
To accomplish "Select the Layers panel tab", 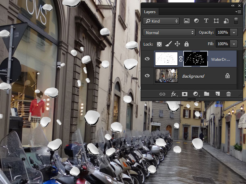I will pyautogui.click(x=150, y=12).
